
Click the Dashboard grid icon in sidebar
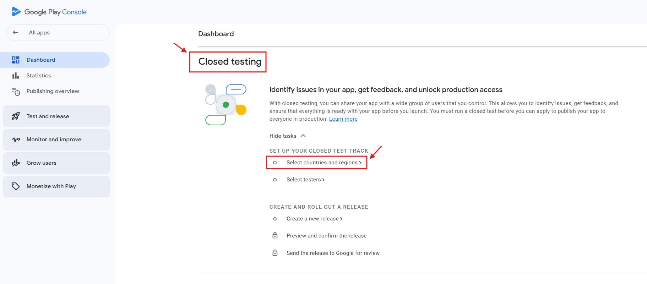[x=16, y=60]
